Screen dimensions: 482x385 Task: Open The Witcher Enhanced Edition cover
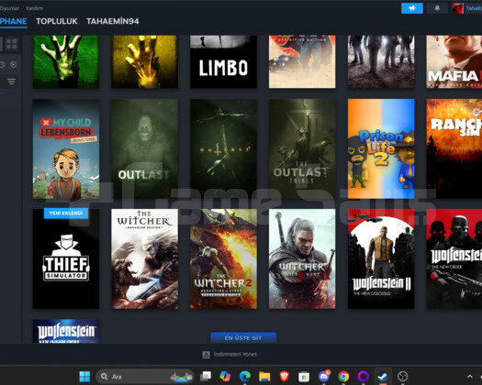pos(144,258)
